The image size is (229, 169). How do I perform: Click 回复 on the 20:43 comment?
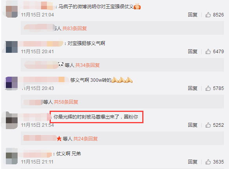pyautogui.click(x=193, y=88)
